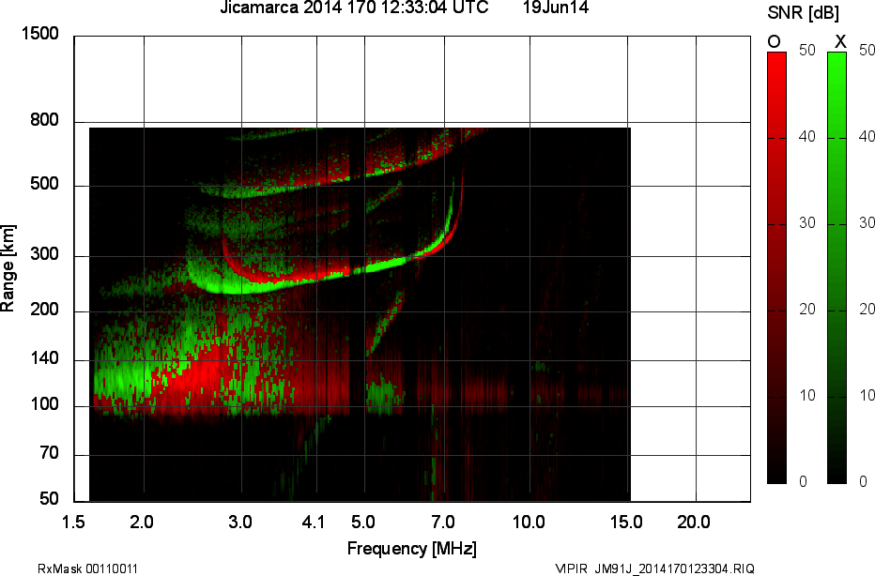875x576 pixels.
Task: Click the 1.5 frequency tick label
Action: click(73, 523)
